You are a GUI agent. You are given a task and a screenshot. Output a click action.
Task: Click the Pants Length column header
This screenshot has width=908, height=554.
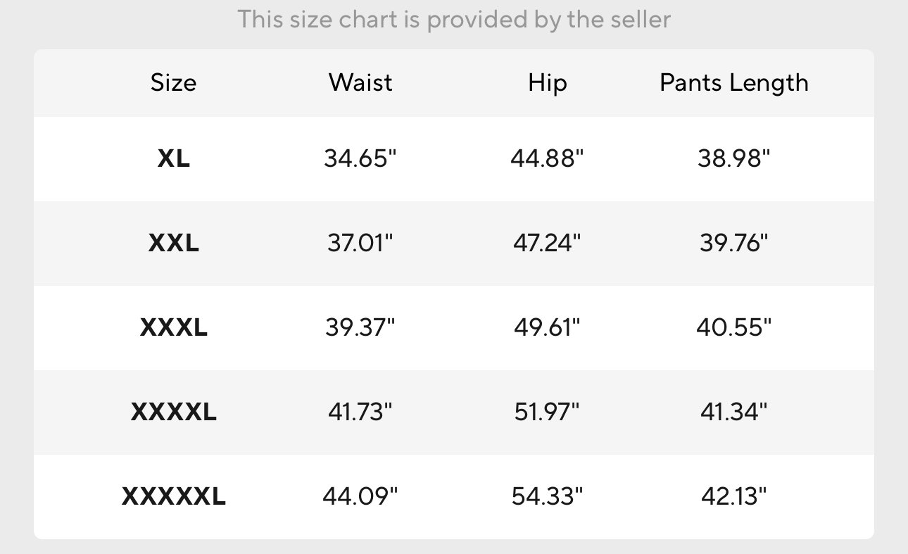(734, 83)
